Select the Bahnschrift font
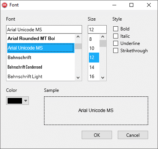The height and width of the screenshot is (149, 158). (x=41, y=58)
